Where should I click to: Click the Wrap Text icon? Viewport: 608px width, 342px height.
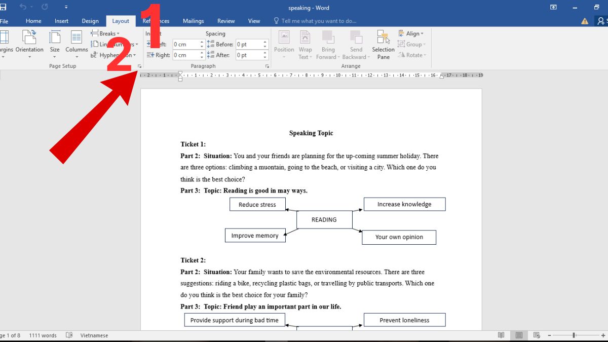point(305,37)
